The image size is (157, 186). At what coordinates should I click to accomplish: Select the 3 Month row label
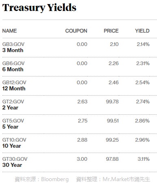(13, 50)
